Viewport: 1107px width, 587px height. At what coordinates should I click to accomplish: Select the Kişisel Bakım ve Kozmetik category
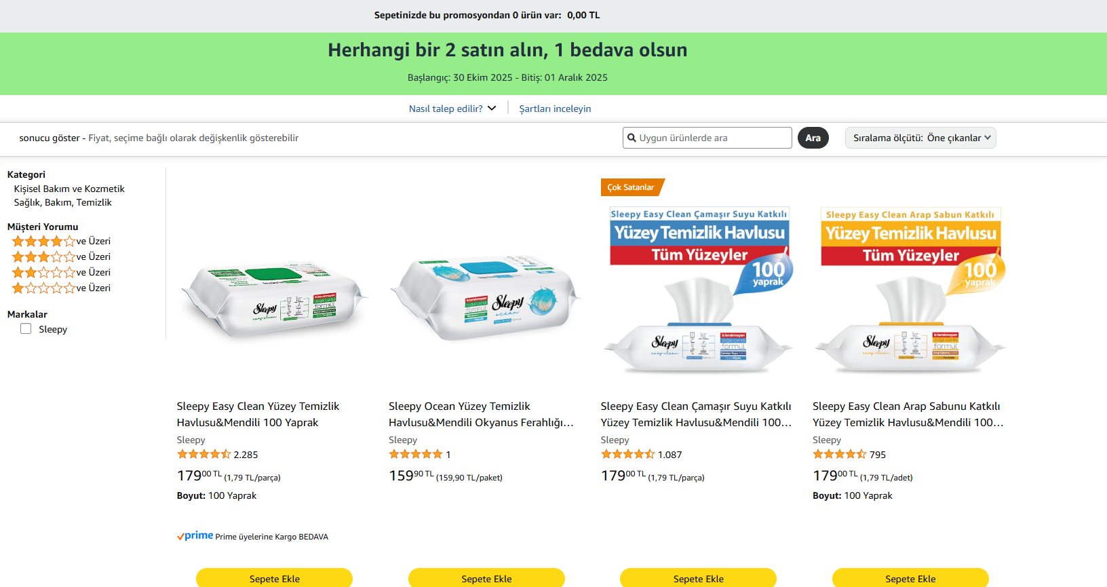click(69, 189)
